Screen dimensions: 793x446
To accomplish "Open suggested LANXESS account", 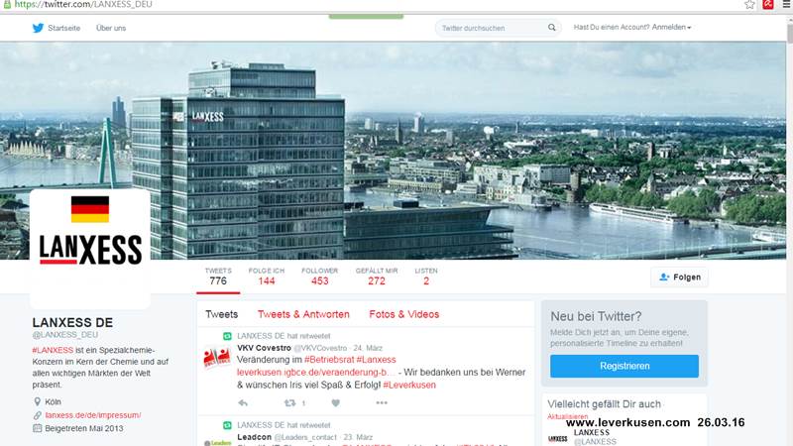I will pos(591,433).
